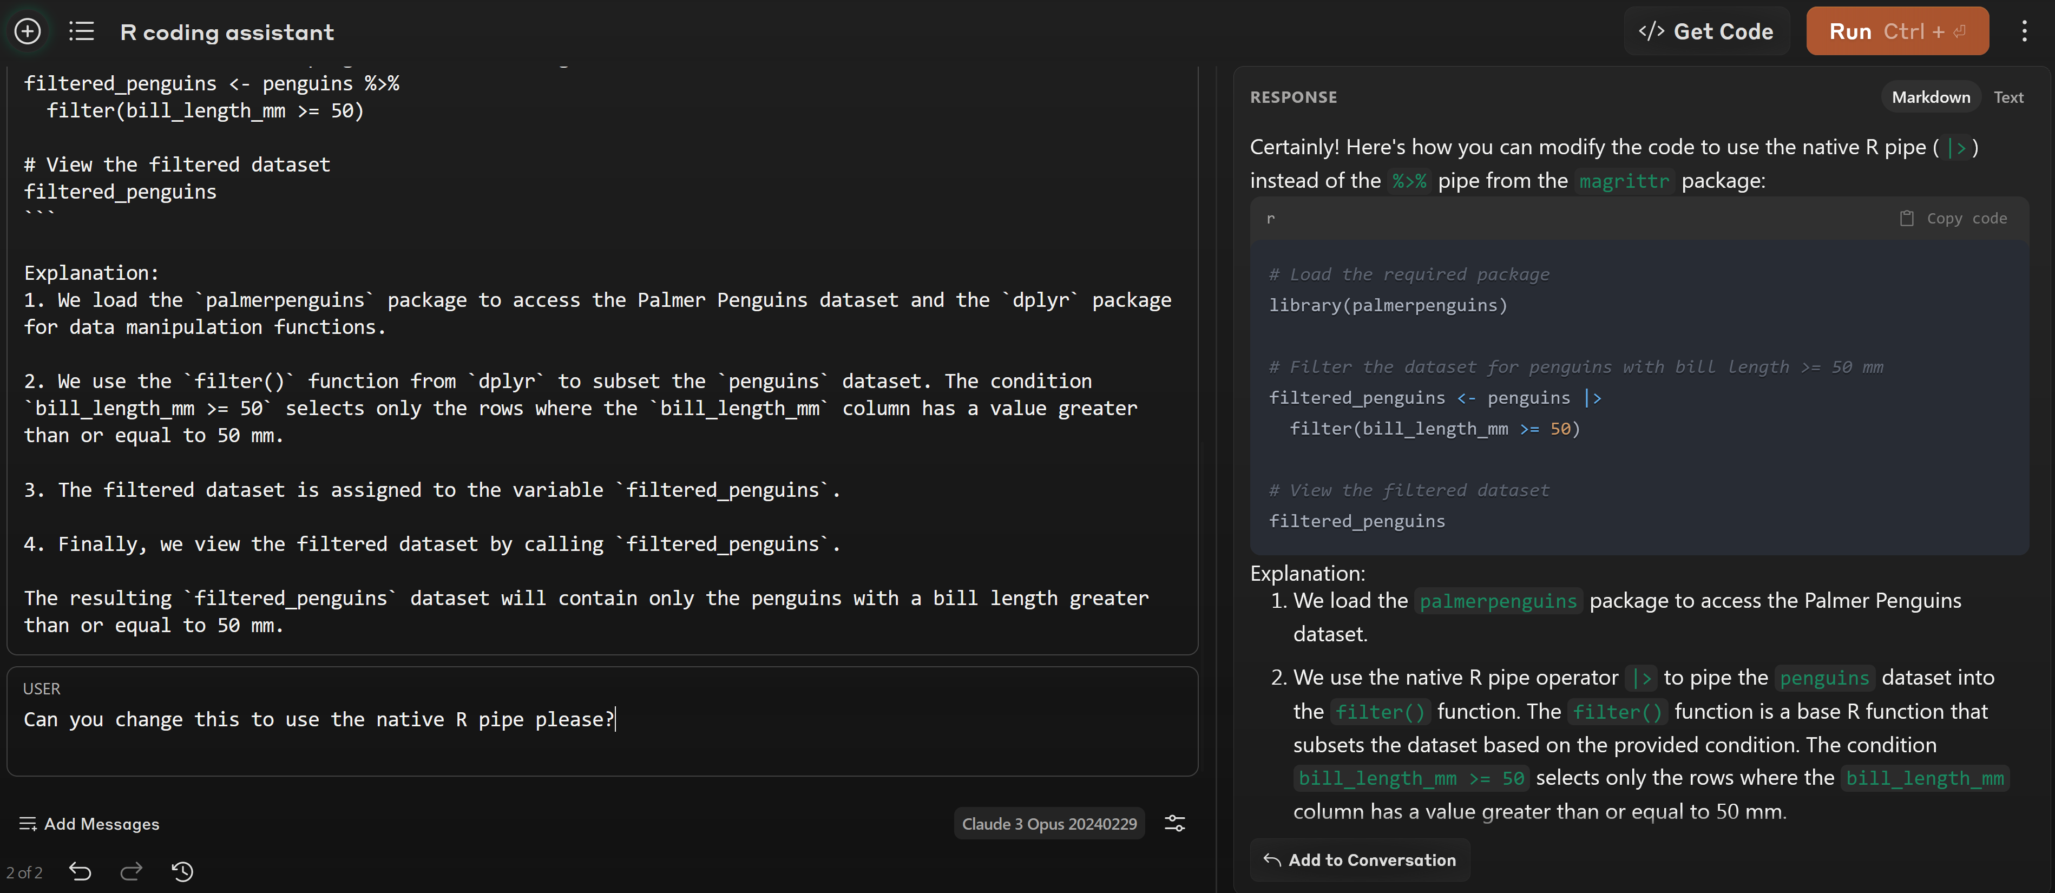Click the undo history icon
Screen dimensions: 2055x893
[182, 869]
